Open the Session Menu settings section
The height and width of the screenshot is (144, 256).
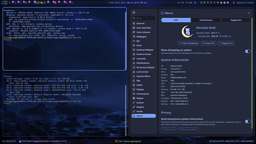[x=144, y=76]
